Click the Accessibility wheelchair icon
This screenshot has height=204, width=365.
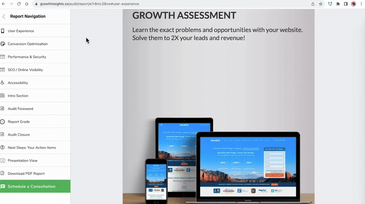point(3,83)
